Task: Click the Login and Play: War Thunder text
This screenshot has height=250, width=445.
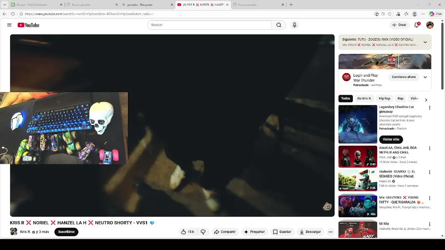Action: tap(366, 78)
